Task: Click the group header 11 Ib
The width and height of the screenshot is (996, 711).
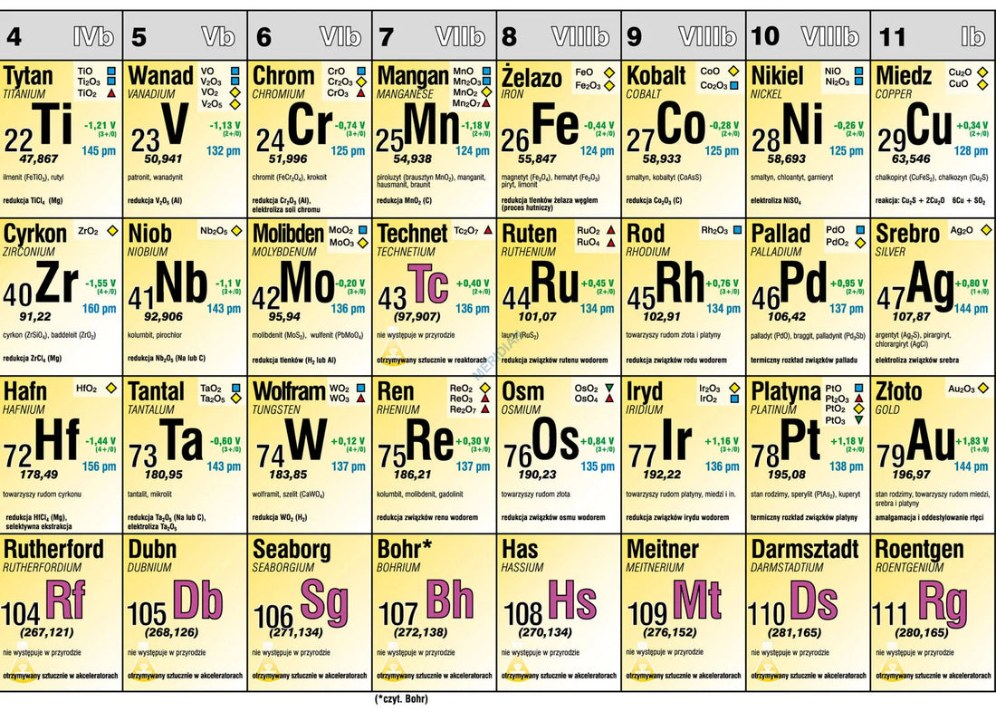Action: (934, 36)
